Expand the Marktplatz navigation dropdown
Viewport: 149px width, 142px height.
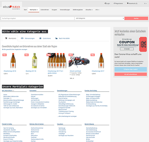[34, 10]
